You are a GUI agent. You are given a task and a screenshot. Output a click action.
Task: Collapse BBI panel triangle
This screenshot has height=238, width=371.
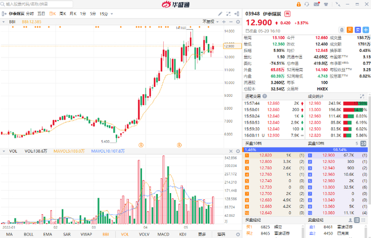point(4,22)
